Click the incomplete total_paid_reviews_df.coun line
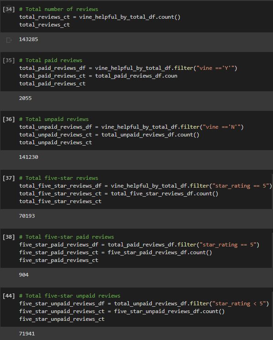Screen dimensions: 273x340 click(98, 76)
